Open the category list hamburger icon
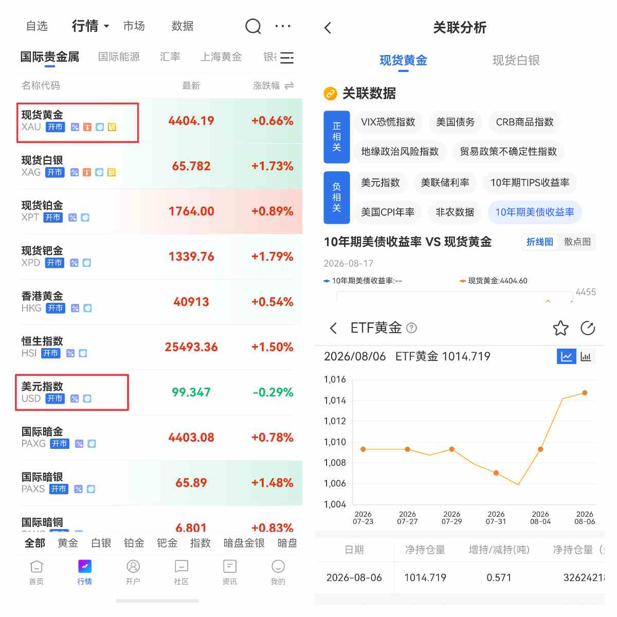 click(287, 58)
